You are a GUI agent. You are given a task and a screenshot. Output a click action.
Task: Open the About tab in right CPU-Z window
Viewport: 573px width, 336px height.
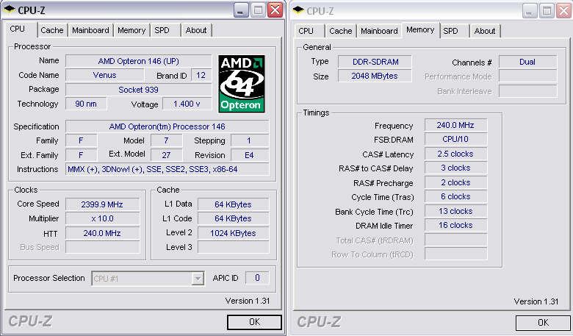(485, 31)
